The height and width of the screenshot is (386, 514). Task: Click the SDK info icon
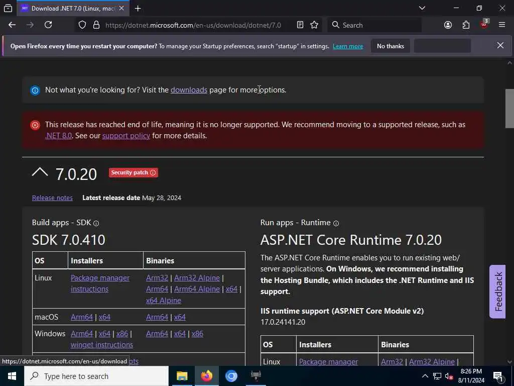(96, 223)
